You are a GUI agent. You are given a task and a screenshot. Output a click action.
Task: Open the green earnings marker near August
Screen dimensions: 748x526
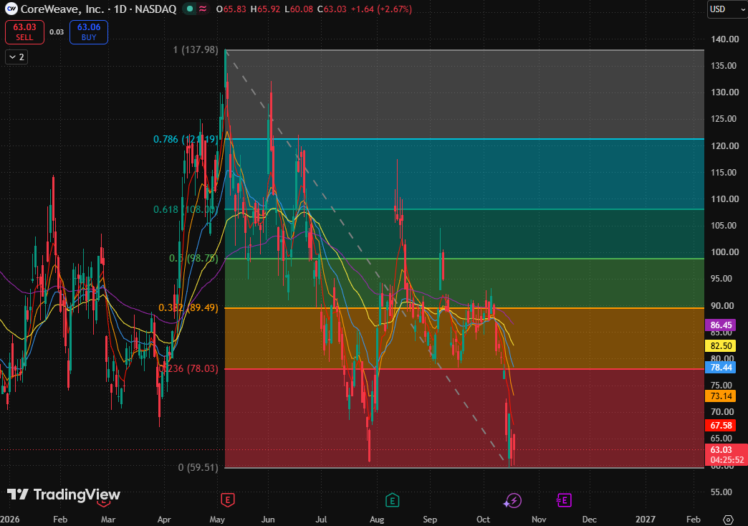click(392, 500)
